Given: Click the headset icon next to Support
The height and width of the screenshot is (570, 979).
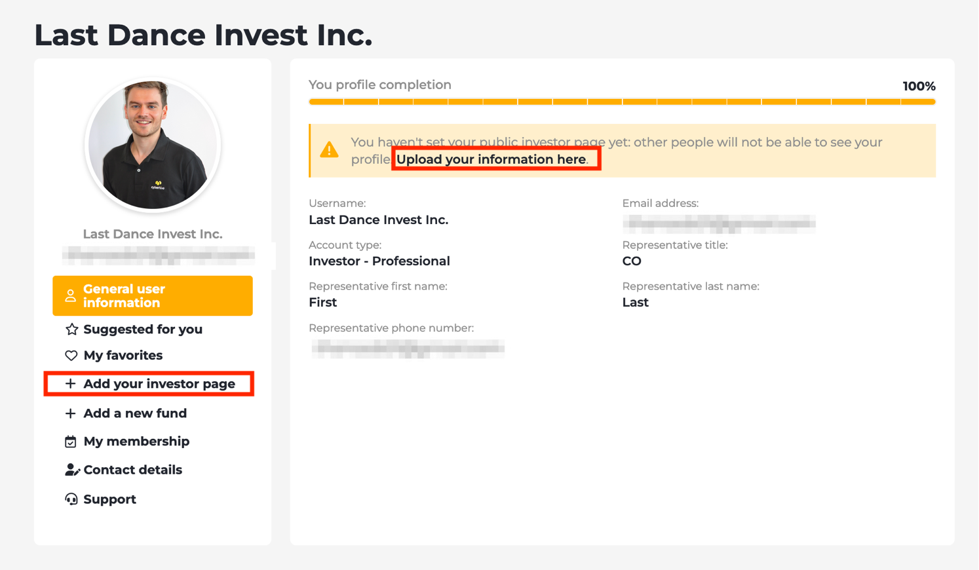Looking at the screenshot, I should (71, 499).
